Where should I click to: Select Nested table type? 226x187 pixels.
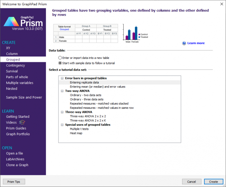(x=12, y=89)
